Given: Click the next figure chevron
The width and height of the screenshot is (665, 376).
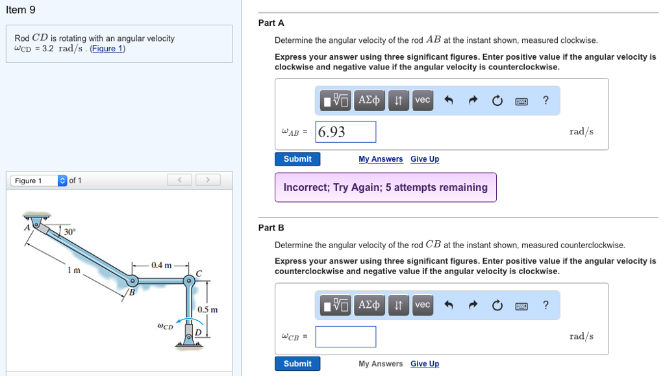Looking at the screenshot, I should click(x=207, y=180).
